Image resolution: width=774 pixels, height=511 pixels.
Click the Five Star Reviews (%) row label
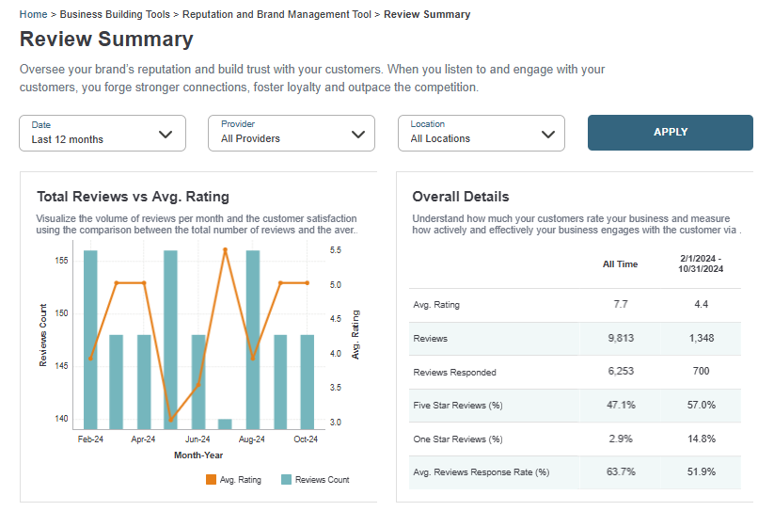pyautogui.click(x=458, y=406)
